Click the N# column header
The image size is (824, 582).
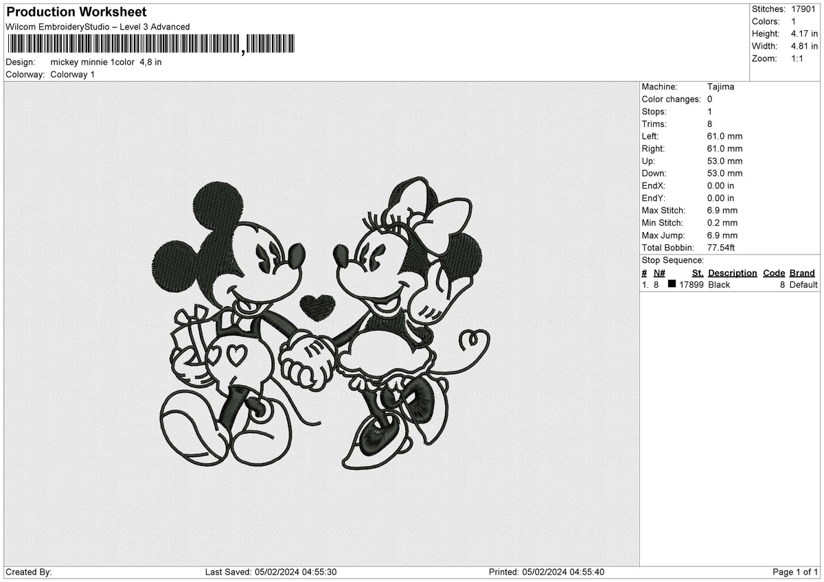click(x=659, y=272)
